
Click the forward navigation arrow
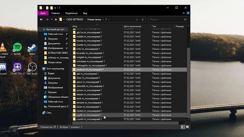[47, 19]
